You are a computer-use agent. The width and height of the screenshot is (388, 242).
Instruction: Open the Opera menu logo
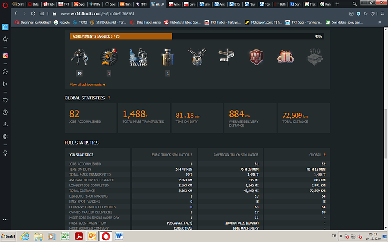pos(5,4)
